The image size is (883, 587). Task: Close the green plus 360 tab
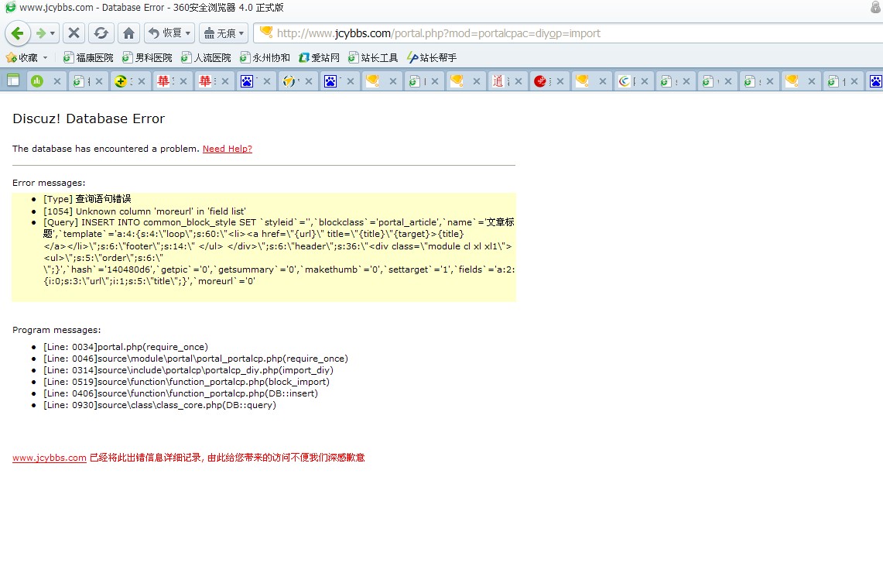click(142, 81)
